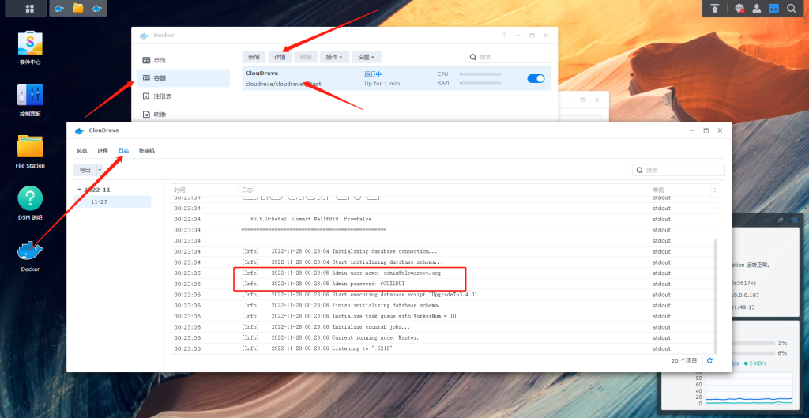This screenshot has height=418, width=809.
Task: Open the notifications chat bubble icon
Action: pyautogui.click(x=739, y=8)
